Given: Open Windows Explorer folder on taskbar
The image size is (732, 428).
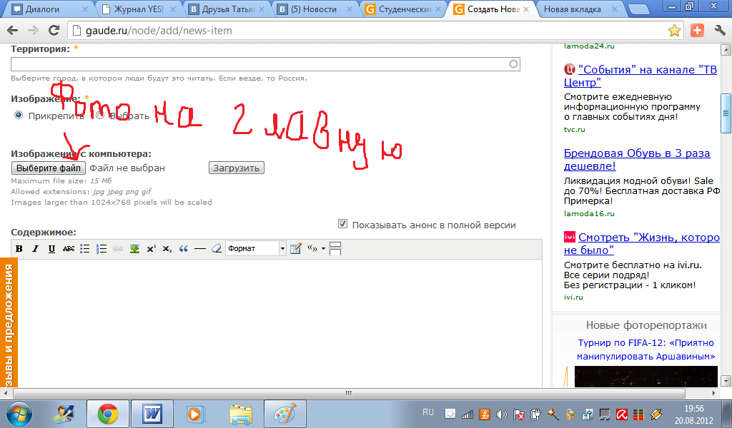Looking at the screenshot, I should tap(241, 414).
